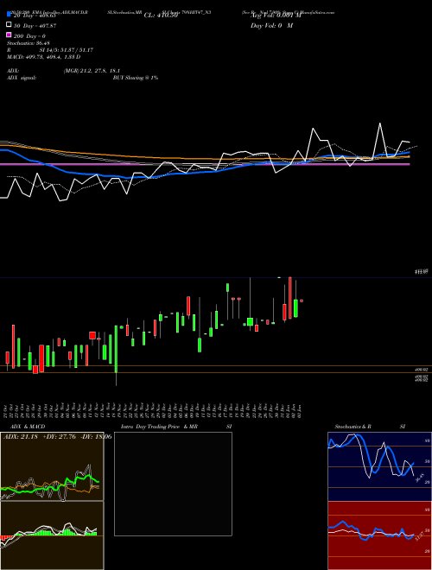Click the 'MACD: 409.73, 408.4, 1.33 D' line

pyautogui.click(x=44, y=57)
